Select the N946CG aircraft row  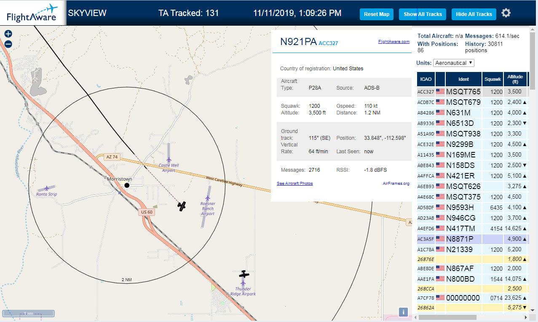pos(472,218)
